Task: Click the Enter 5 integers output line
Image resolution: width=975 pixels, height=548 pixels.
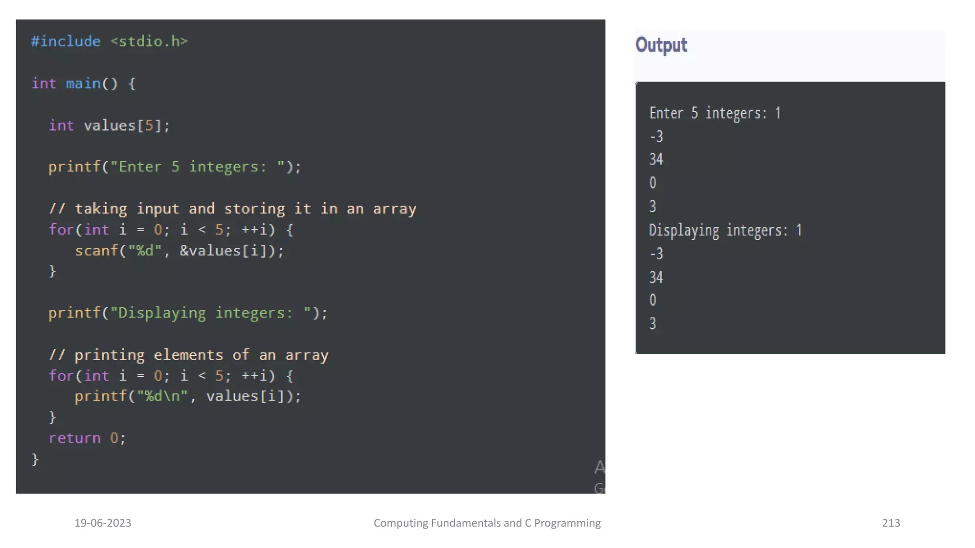Action: [x=715, y=113]
